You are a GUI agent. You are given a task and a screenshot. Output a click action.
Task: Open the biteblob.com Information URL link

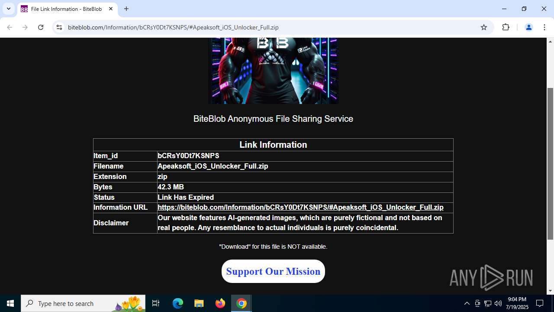300,208
